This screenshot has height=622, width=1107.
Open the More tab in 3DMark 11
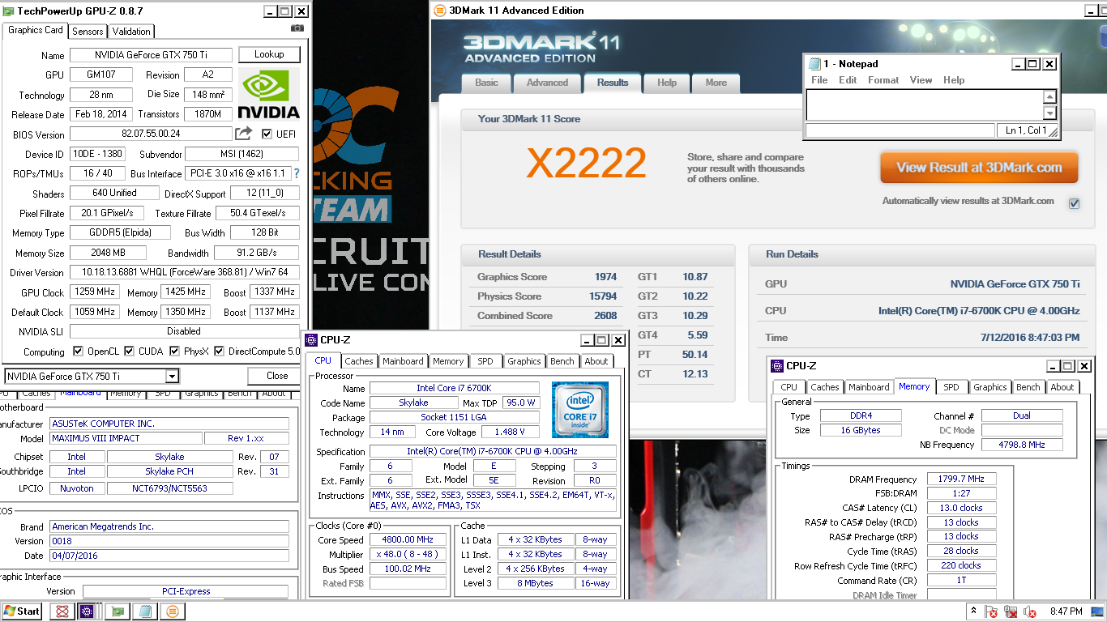(x=716, y=83)
